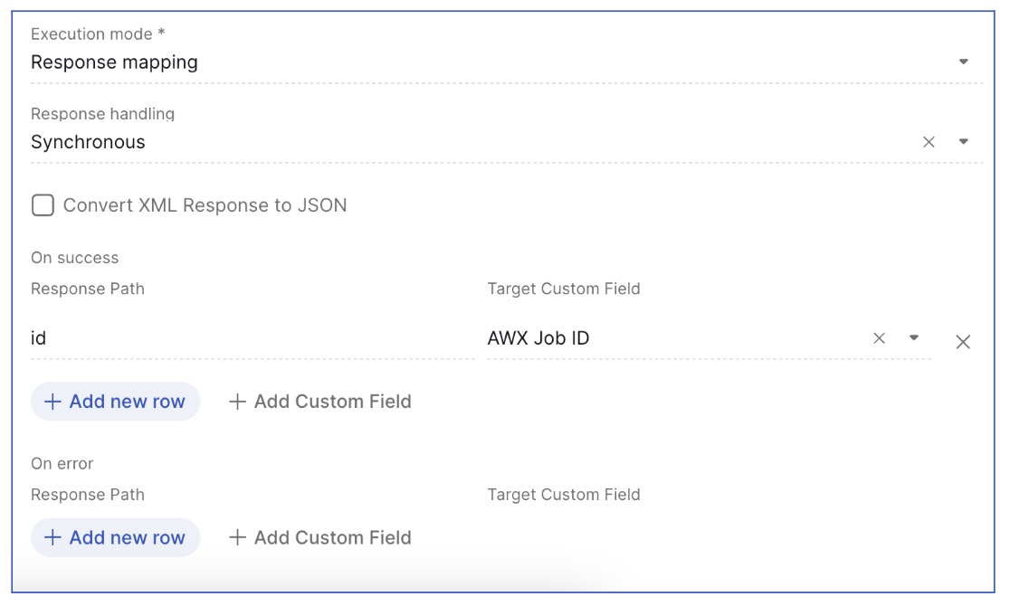Remove the id to AWX Job ID row
This screenshot has width=1010, height=606.
pos(963,342)
